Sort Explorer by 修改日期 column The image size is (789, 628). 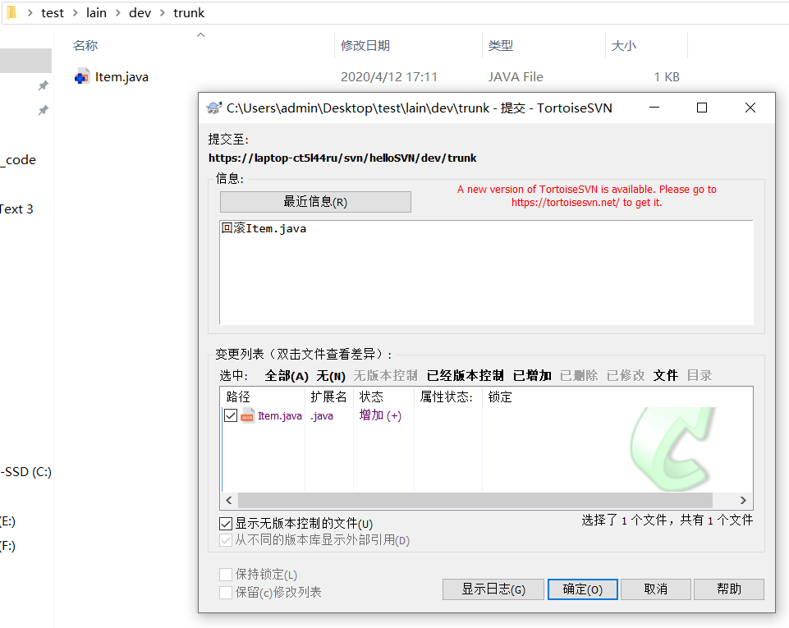[x=408, y=46]
